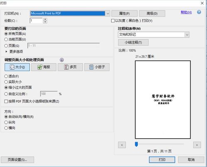Click the 打印 print button
The image size is (207, 167).
[162, 160]
